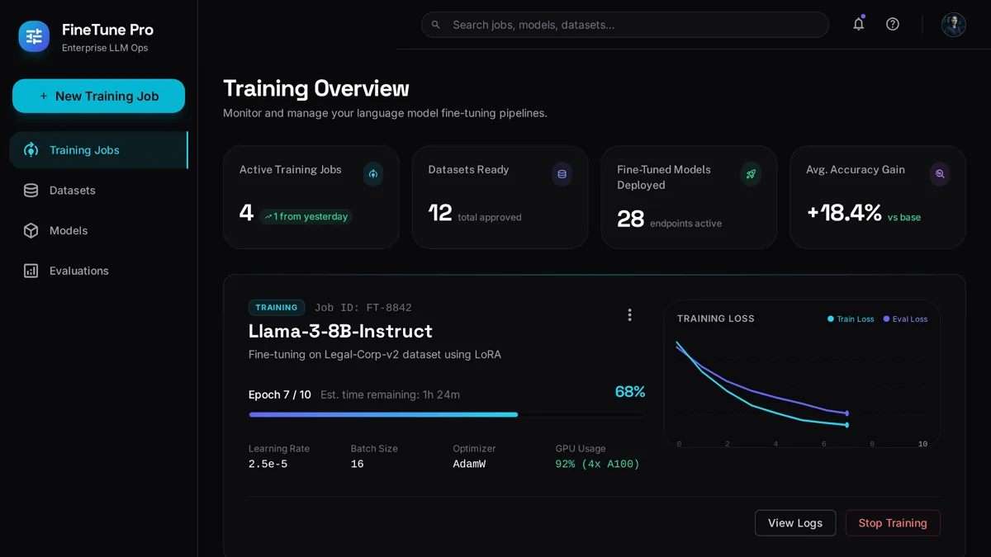The width and height of the screenshot is (991, 557).
Task: Click 'Est. time remaining: 1h 24m' text
Action: click(390, 394)
